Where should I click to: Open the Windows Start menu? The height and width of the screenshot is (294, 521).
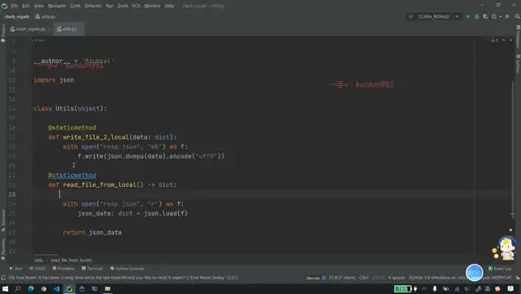coord(5,288)
